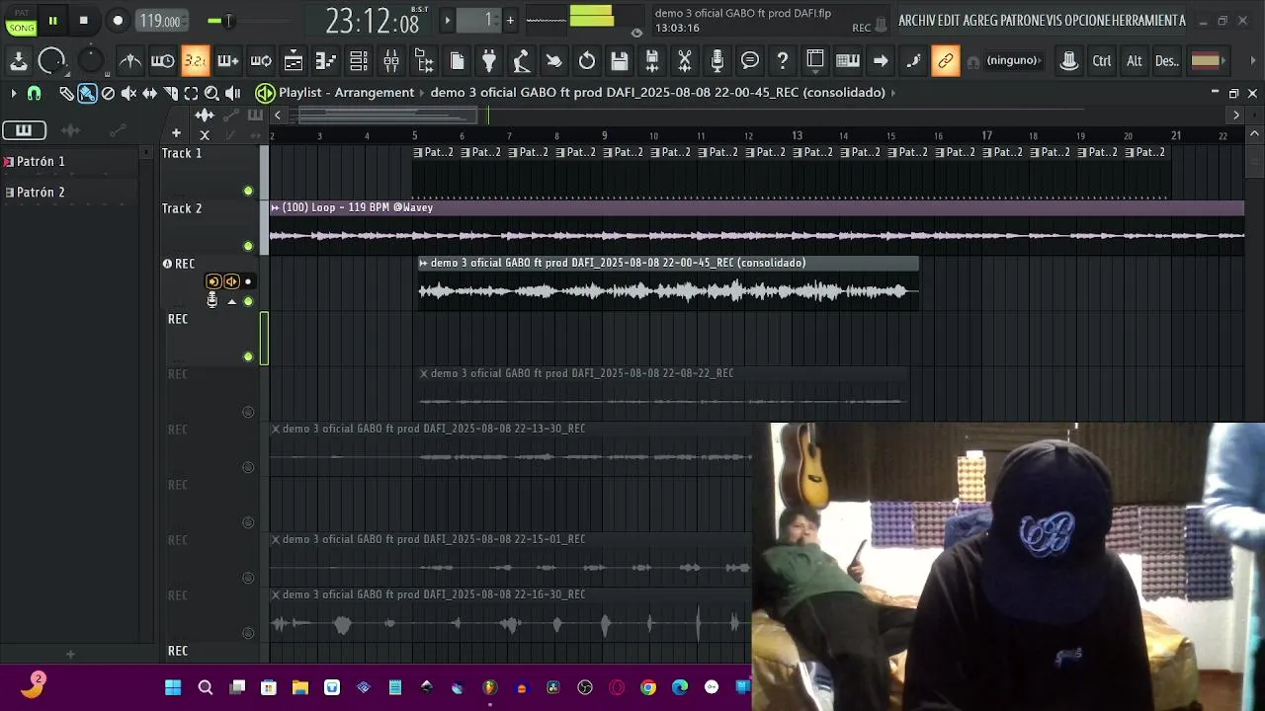Open the (ninguno) dropdown
The width and height of the screenshot is (1265, 711).
pos(1013,61)
